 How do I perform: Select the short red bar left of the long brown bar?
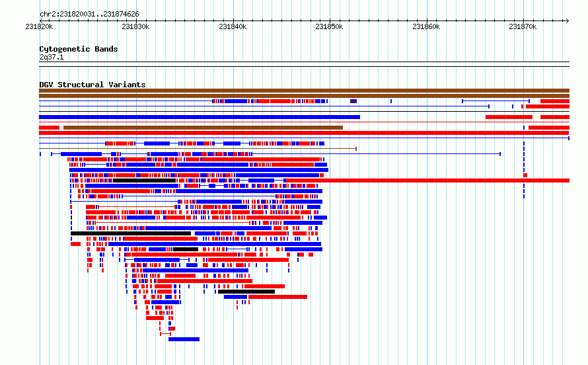pyautogui.click(x=49, y=128)
